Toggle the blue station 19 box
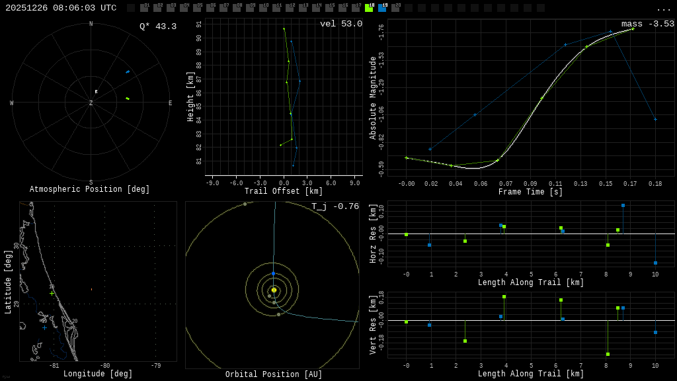The height and width of the screenshot is (381, 677). (x=382, y=8)
